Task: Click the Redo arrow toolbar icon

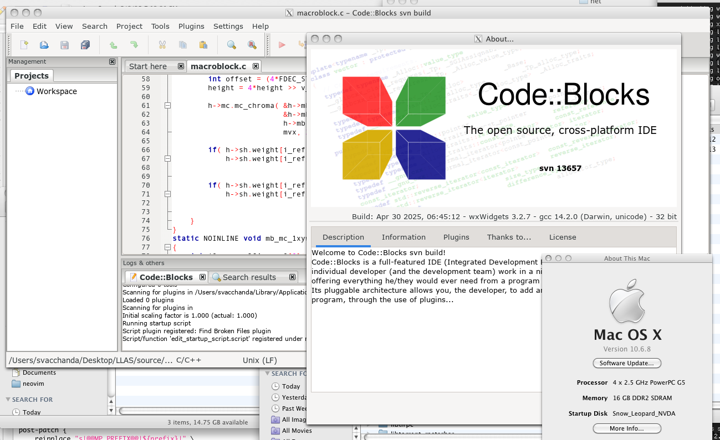Action: (134, 45)
